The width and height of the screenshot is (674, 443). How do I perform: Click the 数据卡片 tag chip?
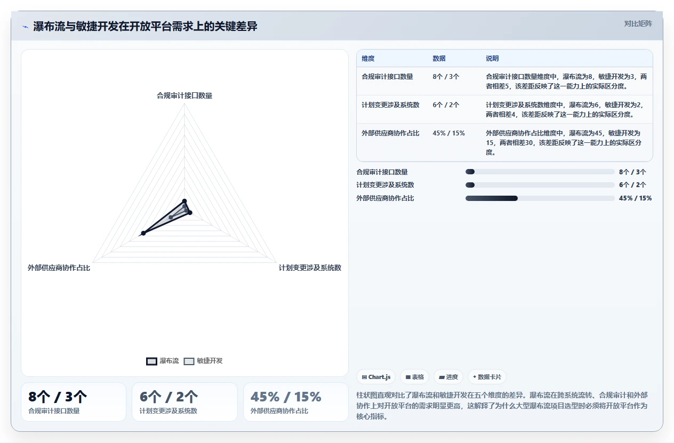(x=487, y=377)
